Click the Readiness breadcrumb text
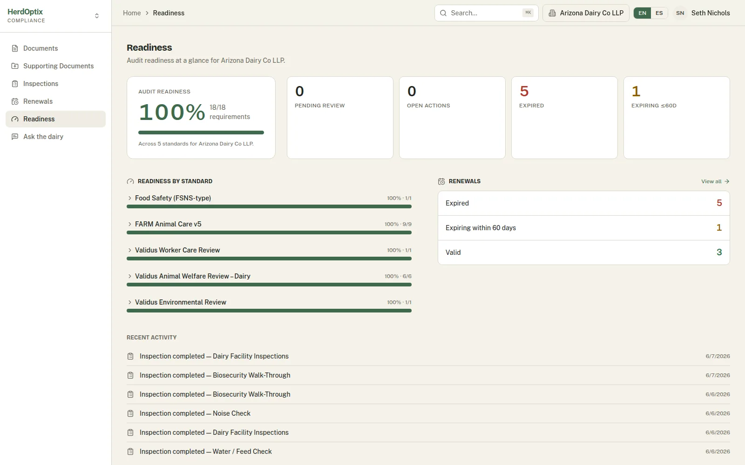Image resolution: width=745 pixels, height=465 pixels. (x=169, y=13)
